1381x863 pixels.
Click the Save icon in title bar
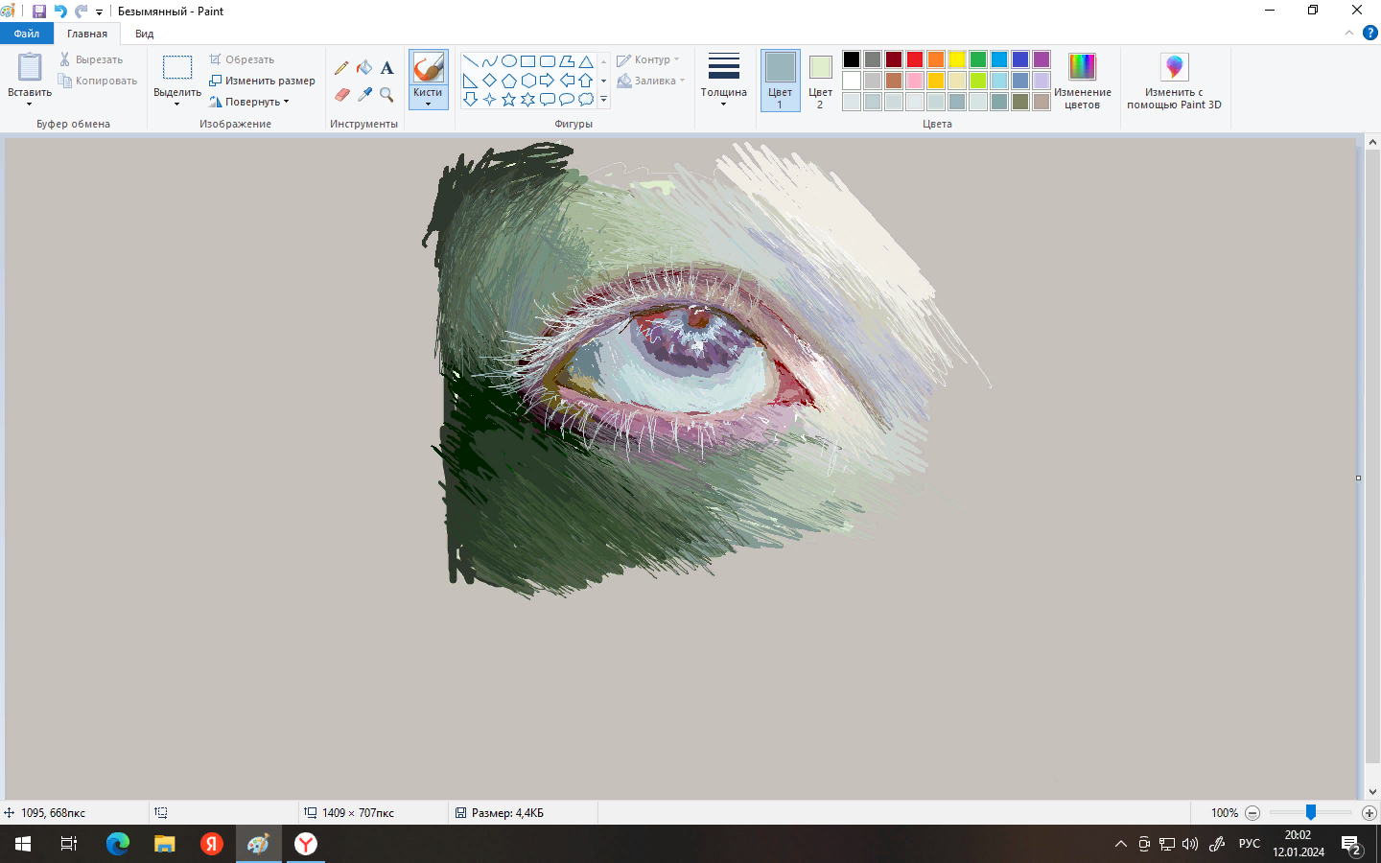(39, 12)
